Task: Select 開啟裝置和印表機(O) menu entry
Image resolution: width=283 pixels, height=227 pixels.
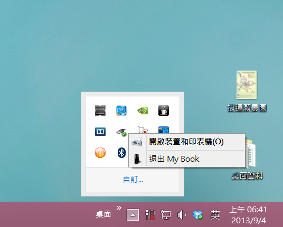Action: click(186, 142)
